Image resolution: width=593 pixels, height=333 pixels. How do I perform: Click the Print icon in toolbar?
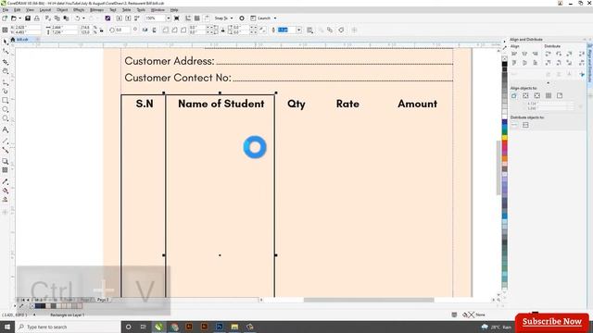click(37, 18)
